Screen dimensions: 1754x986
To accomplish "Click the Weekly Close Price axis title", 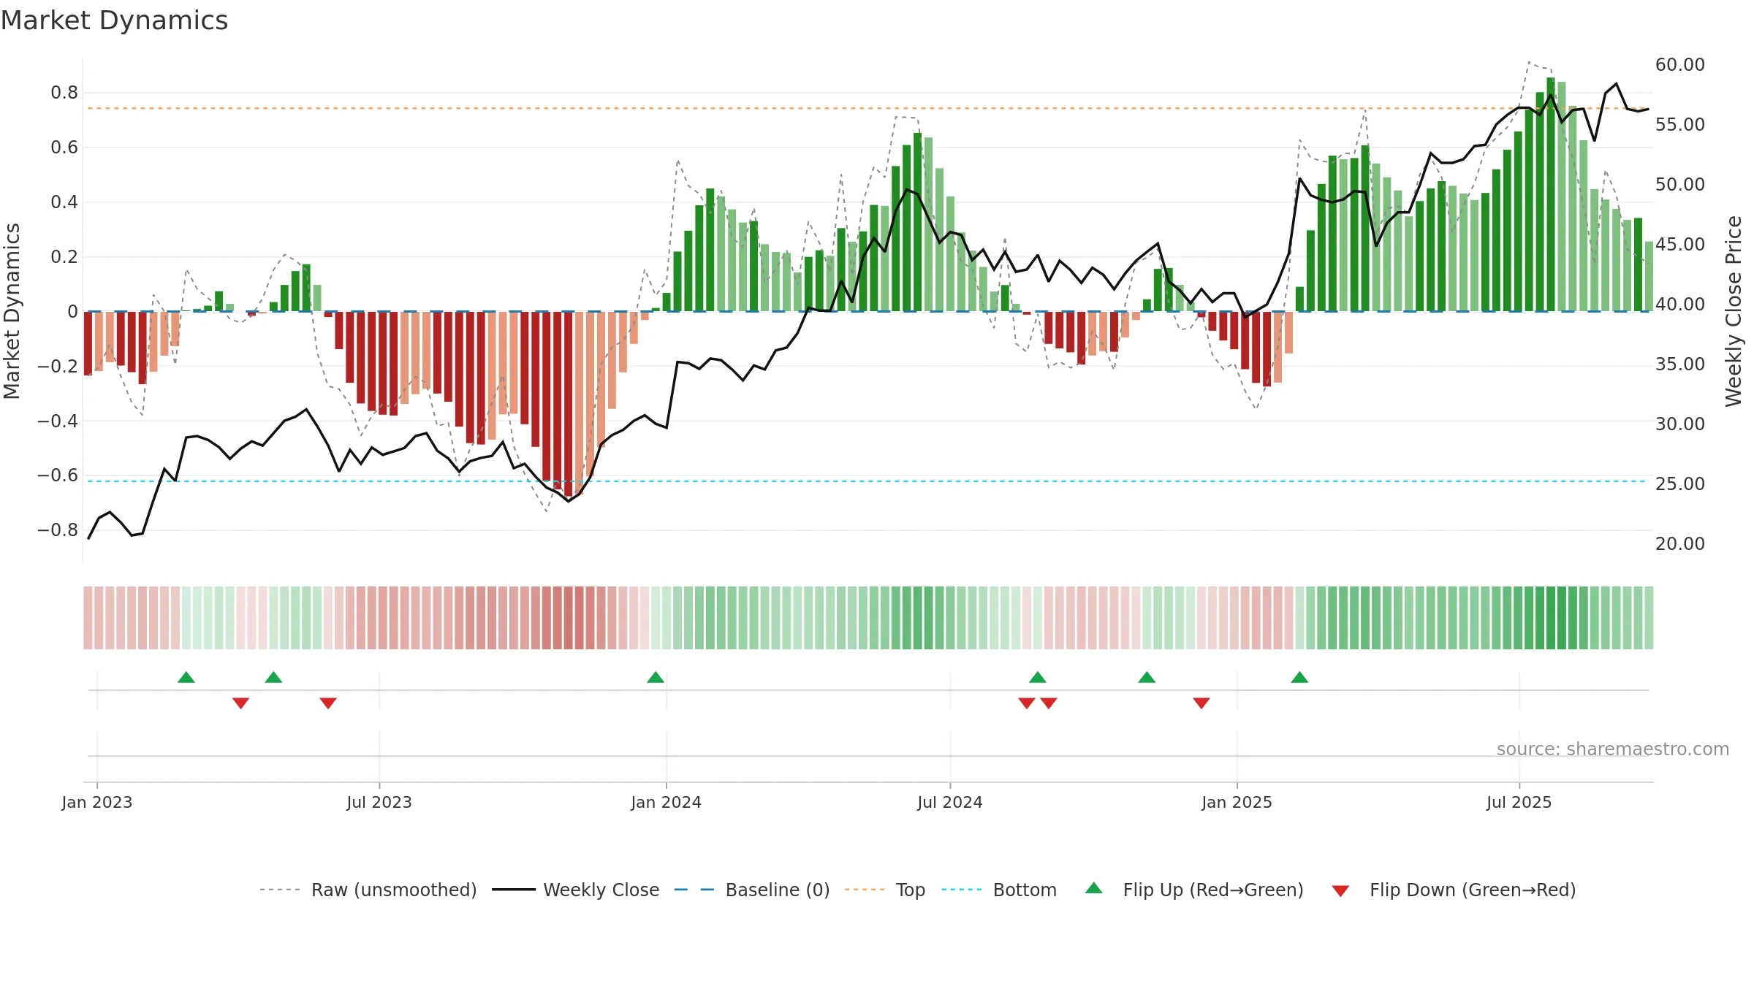I will pyautogui.click(x=1734, y=311).
